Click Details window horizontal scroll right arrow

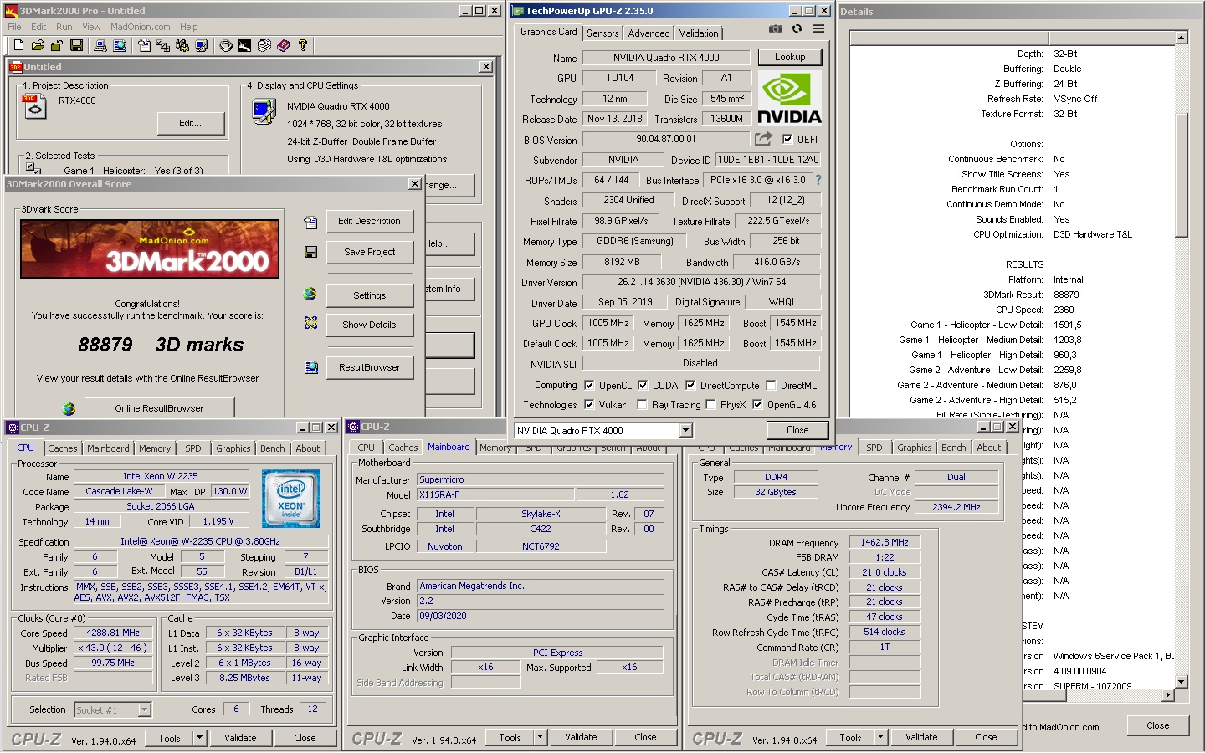tap(1168, 694)
